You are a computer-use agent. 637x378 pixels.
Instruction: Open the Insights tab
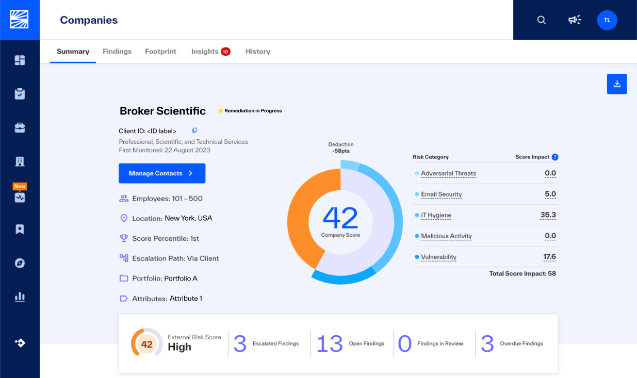tap(210, 52)
